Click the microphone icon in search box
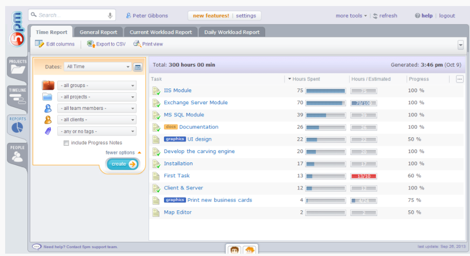470x256 pixels. (x=110, y=15)
